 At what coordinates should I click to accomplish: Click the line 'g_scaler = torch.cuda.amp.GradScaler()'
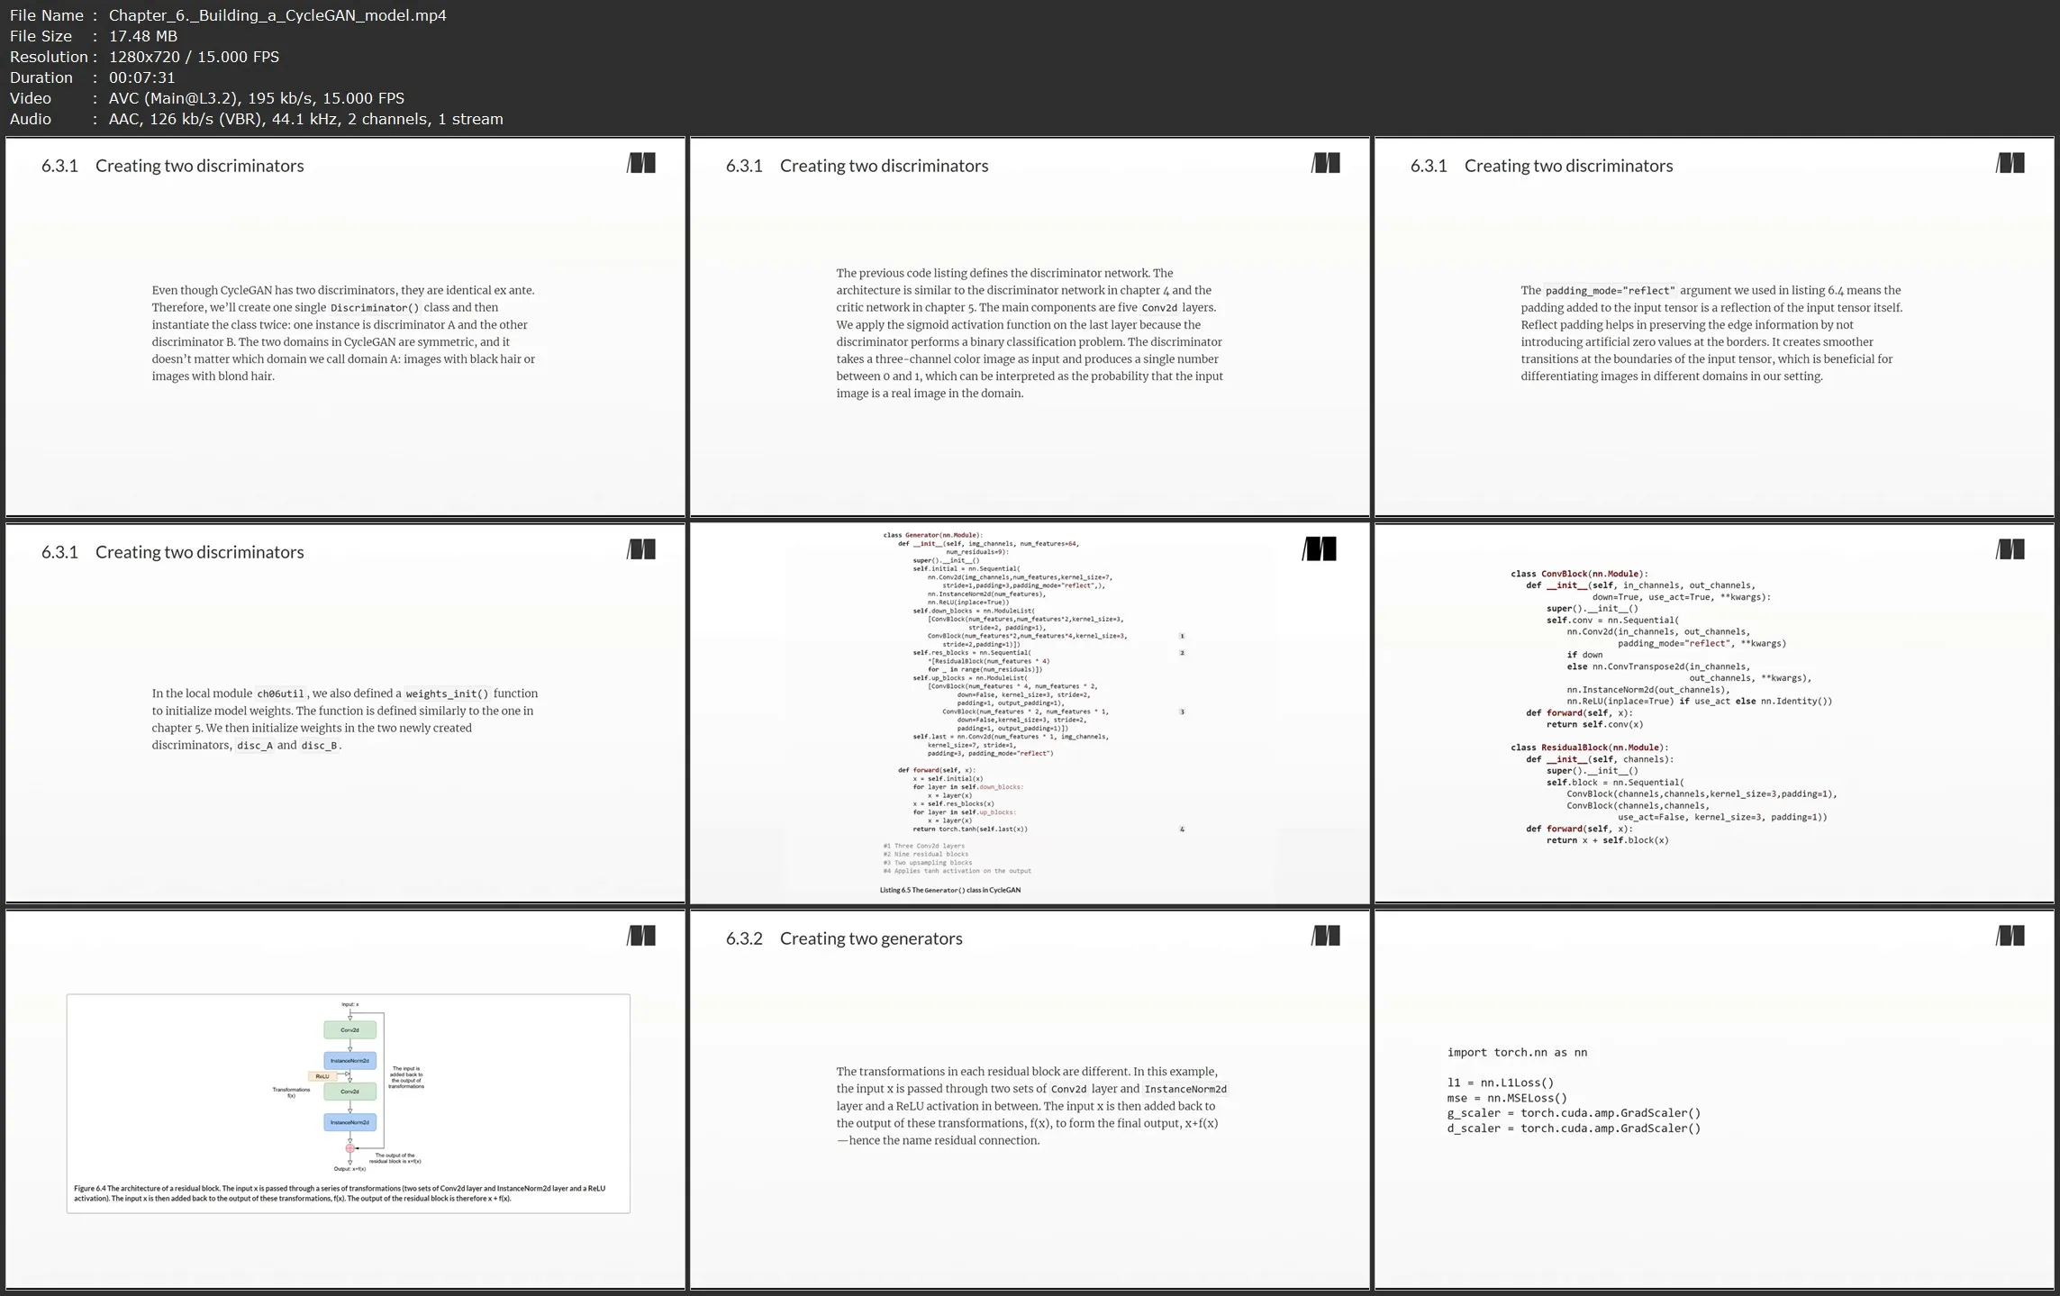tap(1574, 1113)
